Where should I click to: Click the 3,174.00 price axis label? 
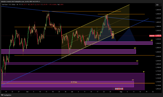point(158,71)
